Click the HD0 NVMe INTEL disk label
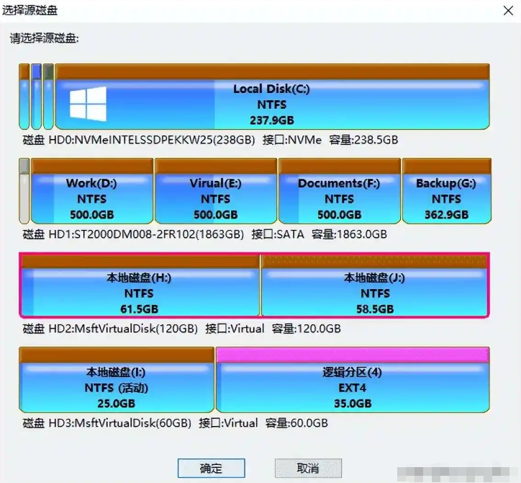 click(210, 140)
